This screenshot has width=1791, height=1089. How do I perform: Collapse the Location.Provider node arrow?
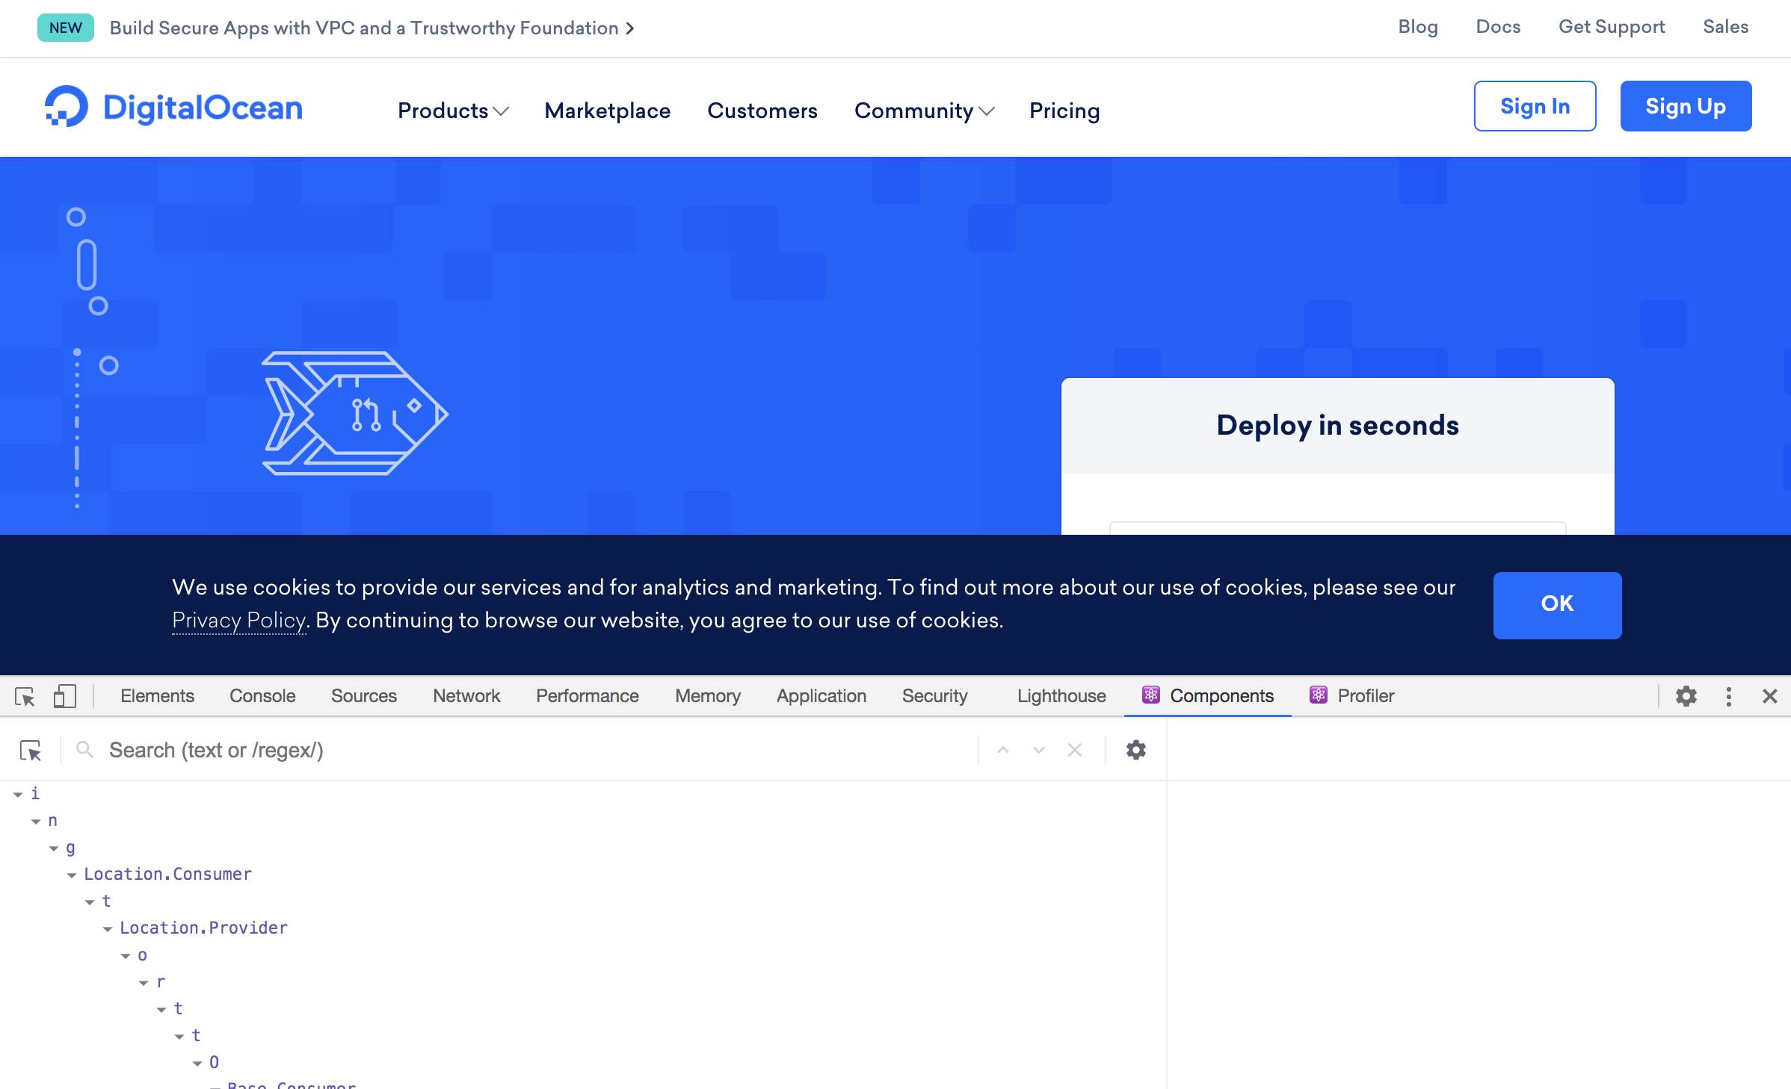click(x=108, y=928)
